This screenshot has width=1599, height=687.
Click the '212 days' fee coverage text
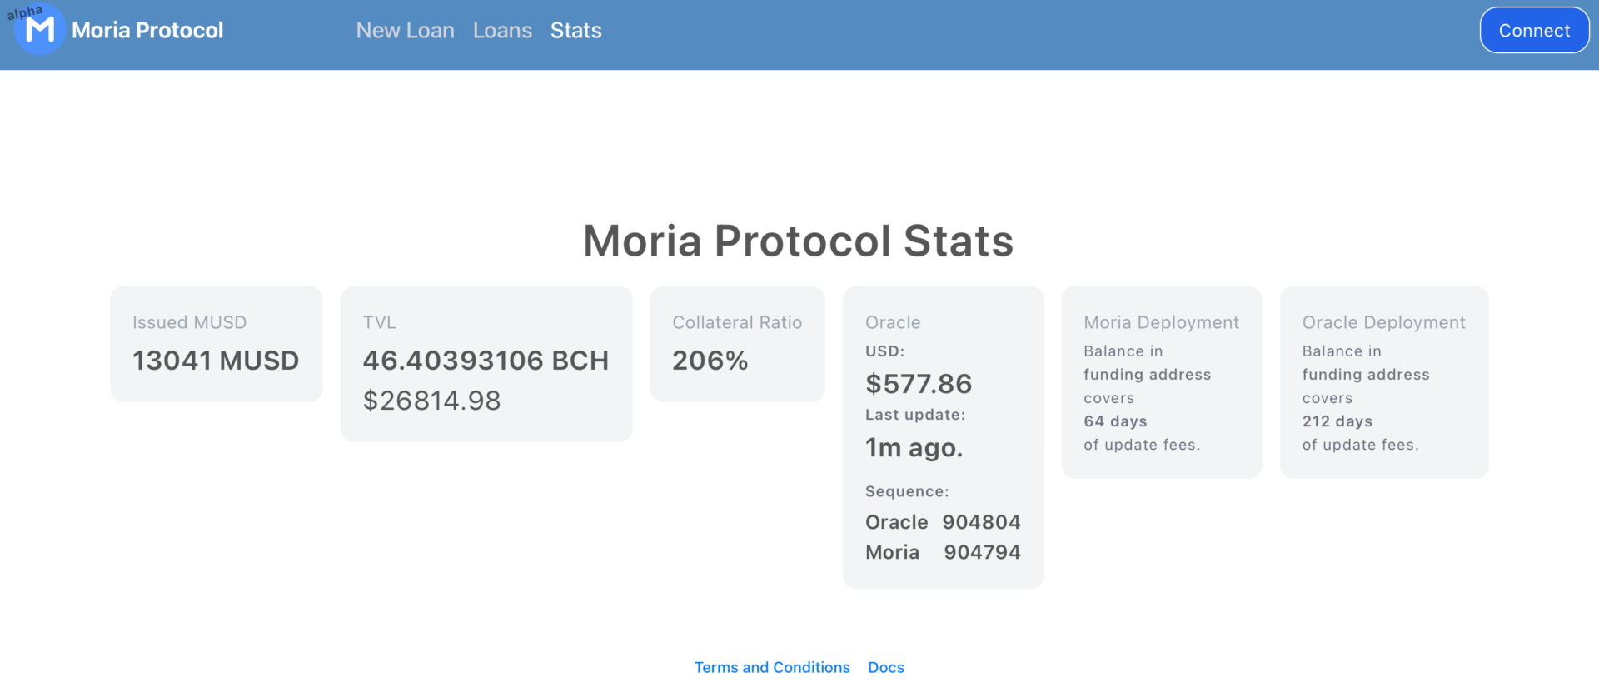pos(1337,421)
